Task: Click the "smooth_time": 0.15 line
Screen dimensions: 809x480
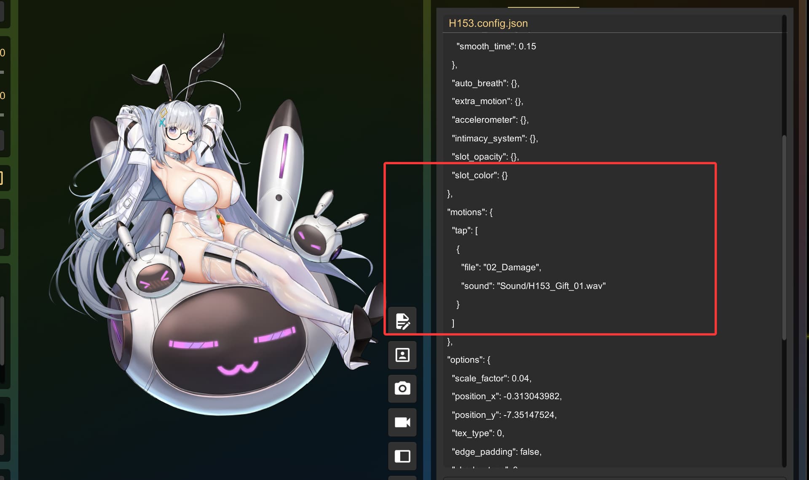Action: [496, 46]
